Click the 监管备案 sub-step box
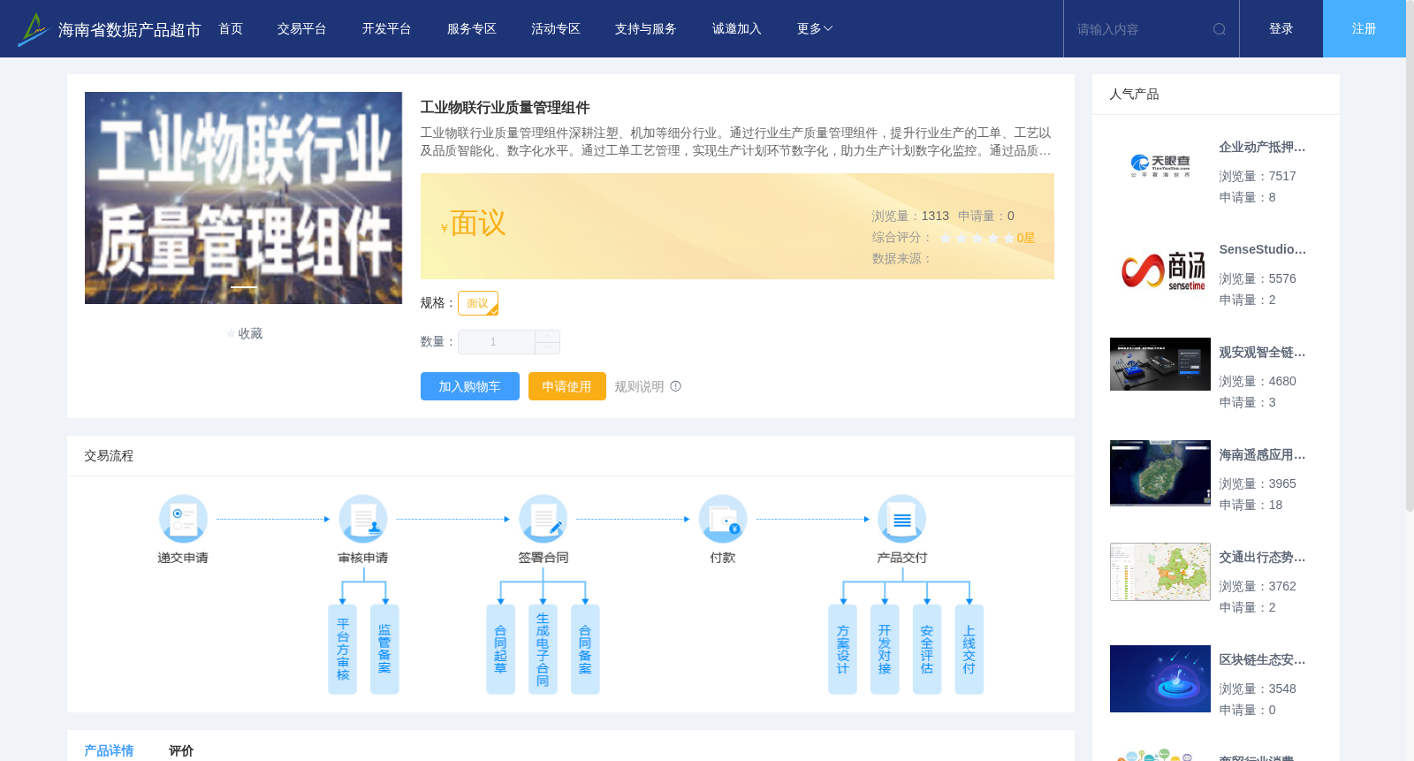The height and width of the screenshot is (761, 1414). (384, 650)
